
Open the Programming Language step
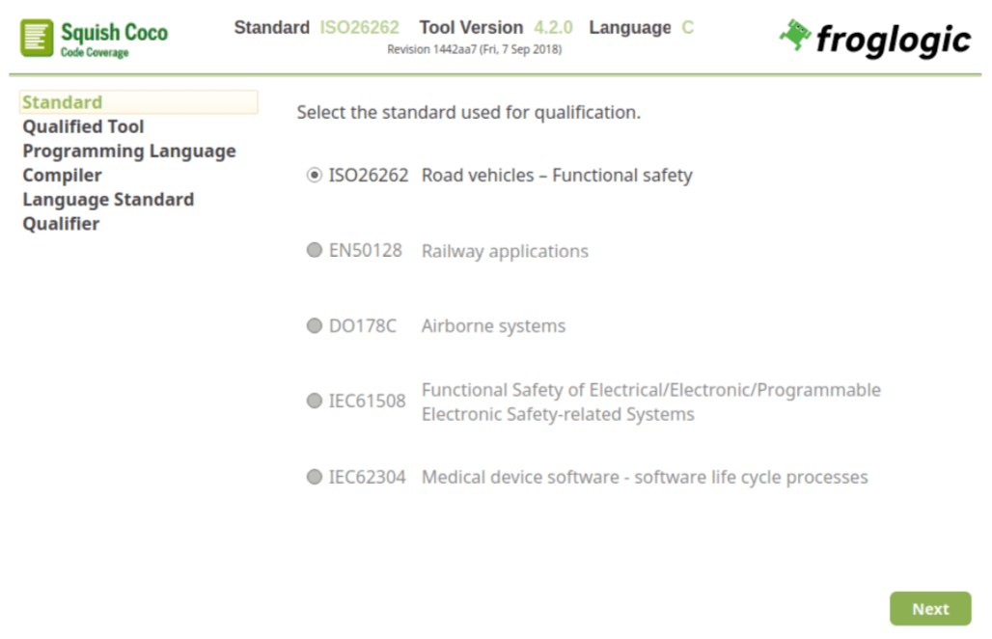(x=129, y=151)
